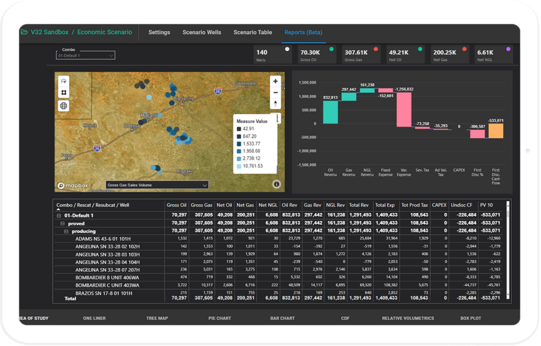Toggle the red indicator on Gross Gas card

point(375,48)
